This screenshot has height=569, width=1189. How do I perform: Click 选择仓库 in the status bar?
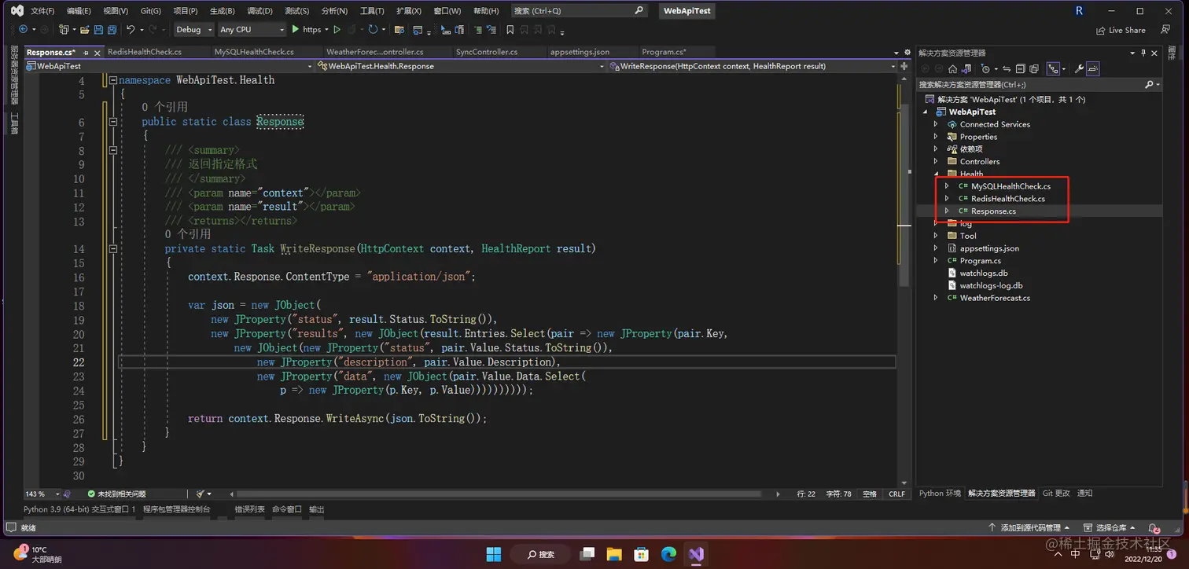1110,527
